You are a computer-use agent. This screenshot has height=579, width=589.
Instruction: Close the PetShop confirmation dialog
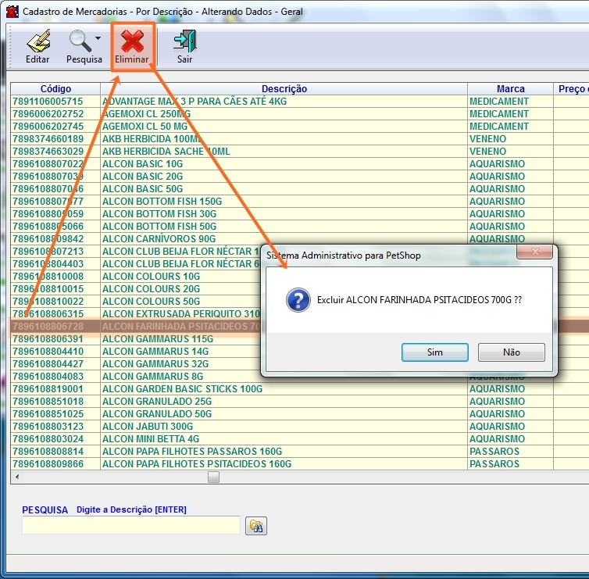pos(534,252)
